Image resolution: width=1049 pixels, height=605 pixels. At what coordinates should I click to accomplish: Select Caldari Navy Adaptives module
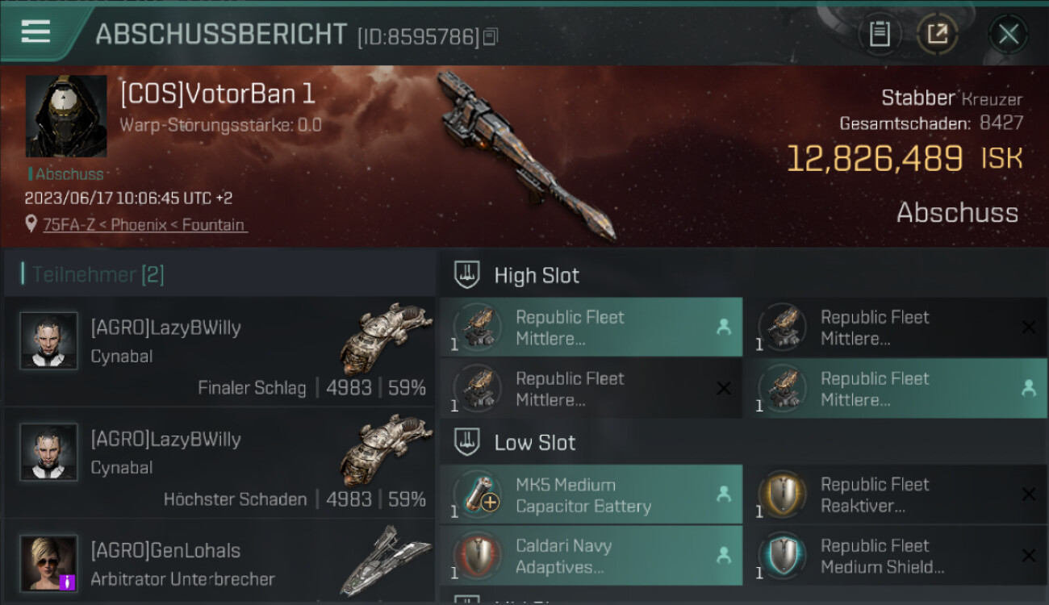[x=591, y=556]
